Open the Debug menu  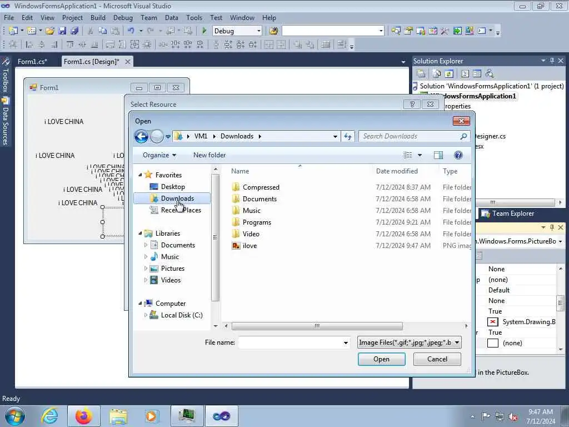tap(123, 17)
